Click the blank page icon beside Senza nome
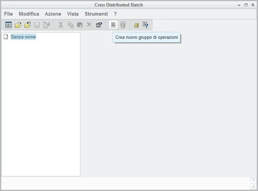Viewport: 258px width, 191px height. point(6,37)
